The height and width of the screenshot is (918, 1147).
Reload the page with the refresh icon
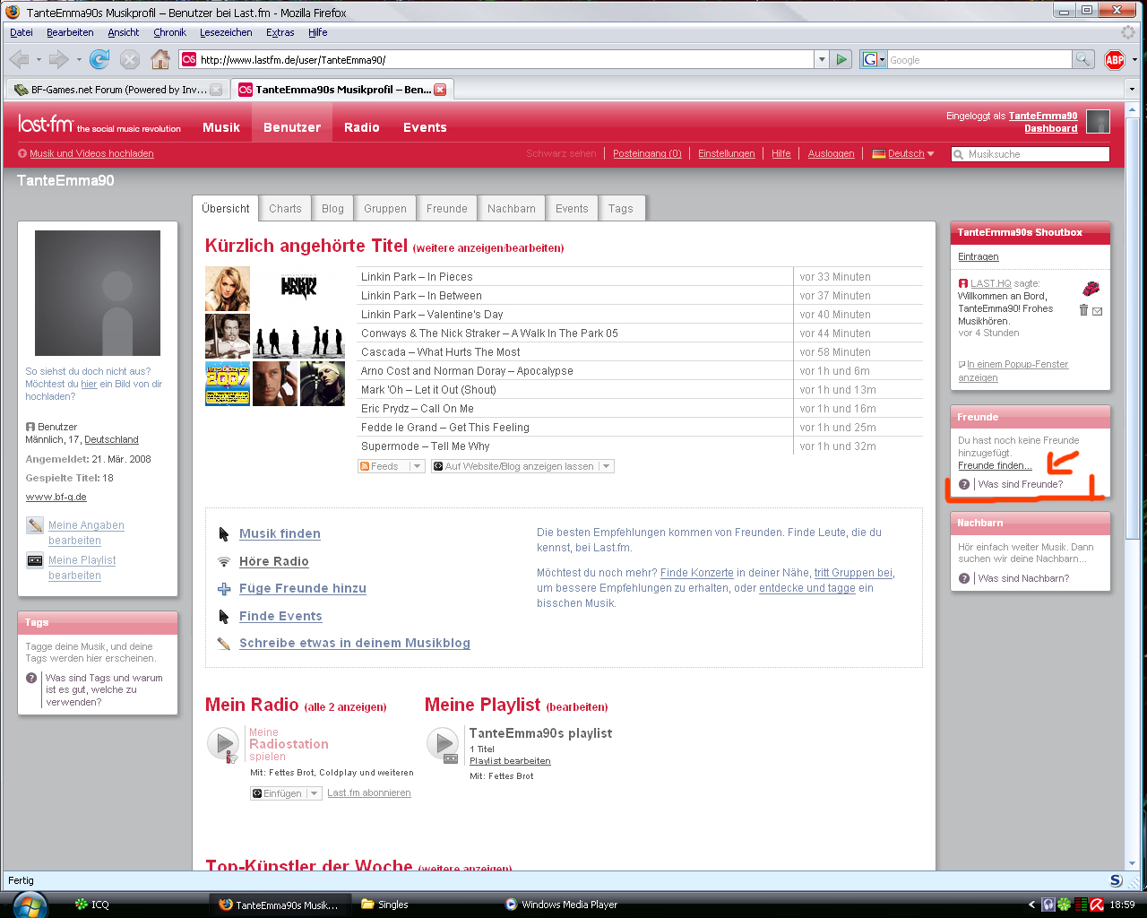coord(99,60)
